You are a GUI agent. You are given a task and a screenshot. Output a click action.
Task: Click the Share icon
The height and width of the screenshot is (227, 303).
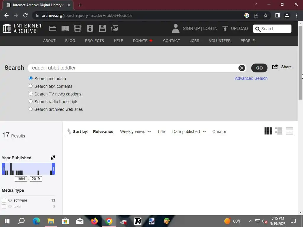pos(275,67)
